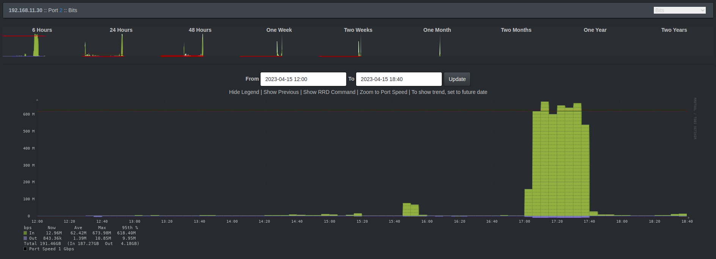Click the 192.168.11.30 device link
Screen dimensions: 716x259
tap(25, 10)
